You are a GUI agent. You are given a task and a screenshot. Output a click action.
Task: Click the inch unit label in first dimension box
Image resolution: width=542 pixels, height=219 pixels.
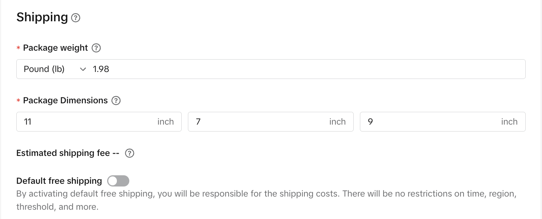click(x=165, y=122)
